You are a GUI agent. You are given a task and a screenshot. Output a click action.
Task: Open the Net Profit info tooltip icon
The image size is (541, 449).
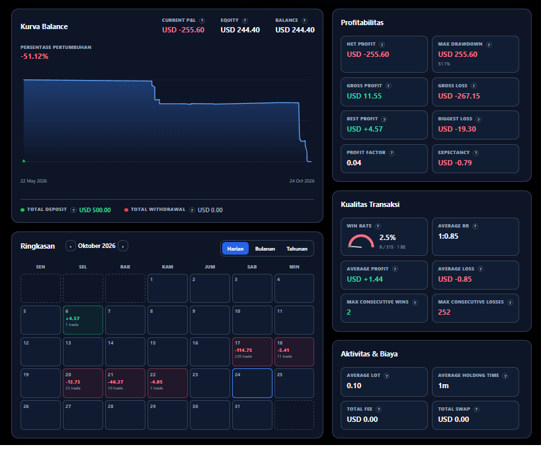tap(382, 44)
